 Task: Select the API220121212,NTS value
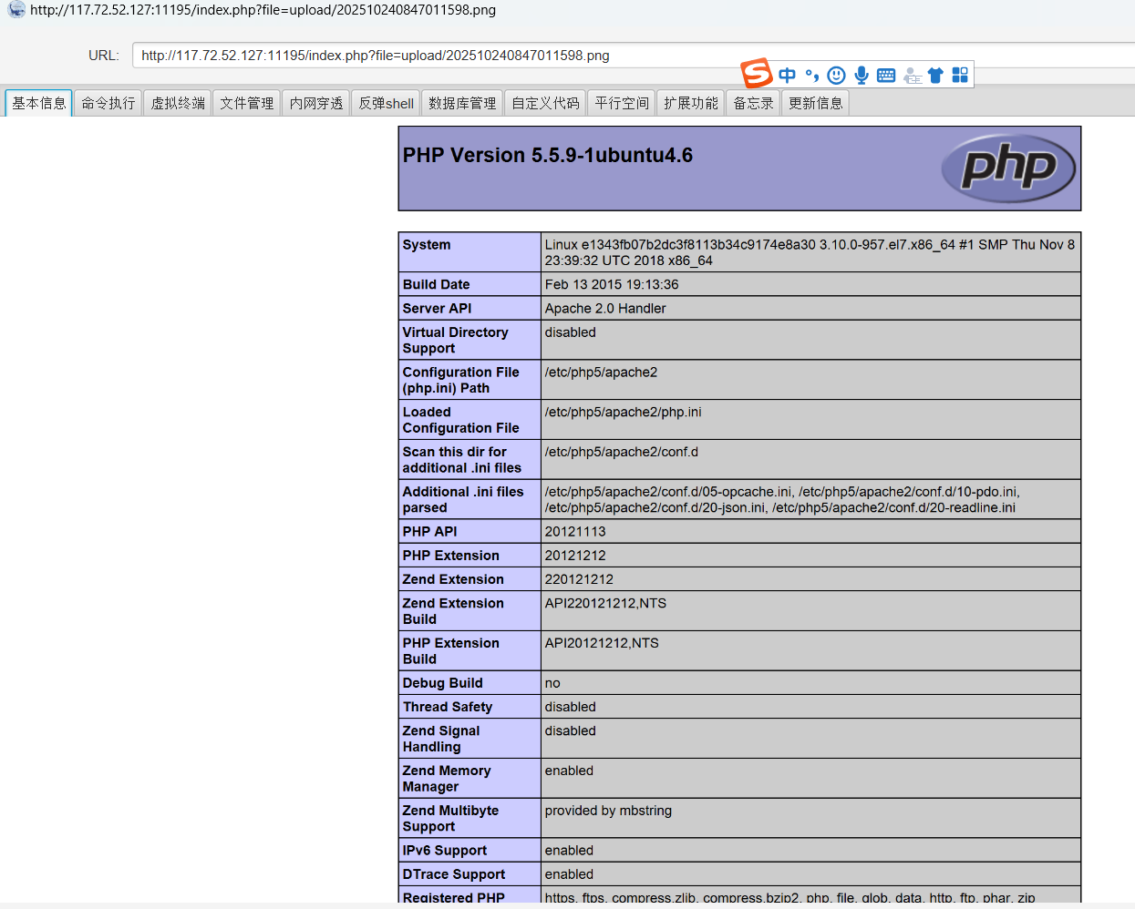point(605,604)
